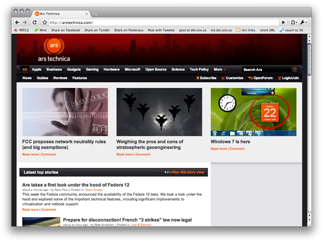Click the Share on Tumblr bookmarklet

pos(97,30)
